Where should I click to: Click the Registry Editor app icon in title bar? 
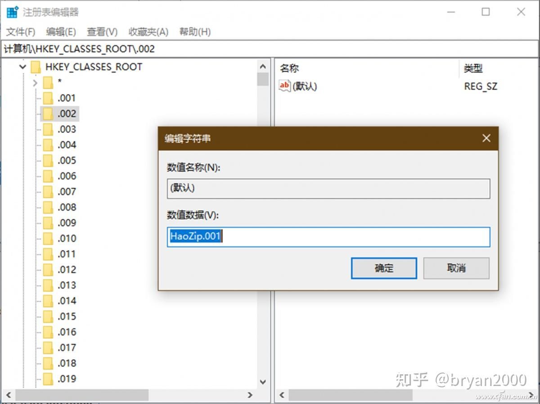pos(12,12)
